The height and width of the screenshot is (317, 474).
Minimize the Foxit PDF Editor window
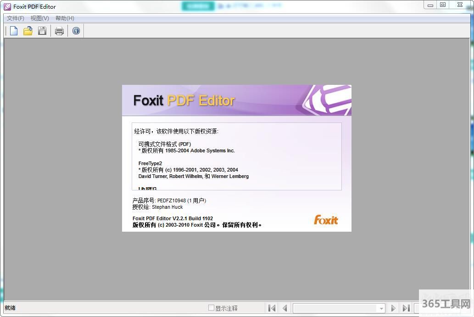(430, 5)
